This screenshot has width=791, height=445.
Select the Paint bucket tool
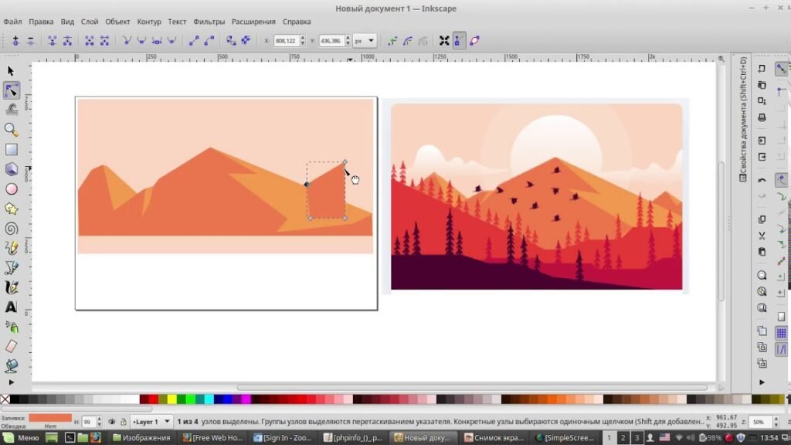point(11,365)
